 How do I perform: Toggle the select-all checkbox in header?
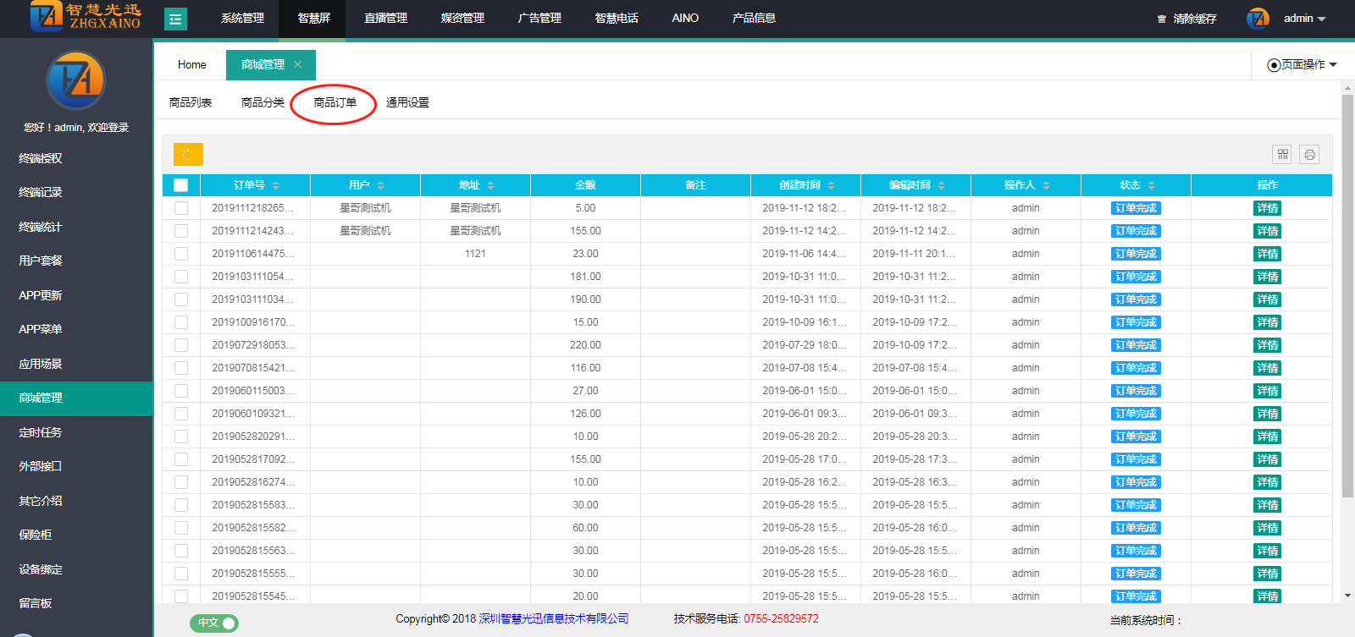coord(181,185)
